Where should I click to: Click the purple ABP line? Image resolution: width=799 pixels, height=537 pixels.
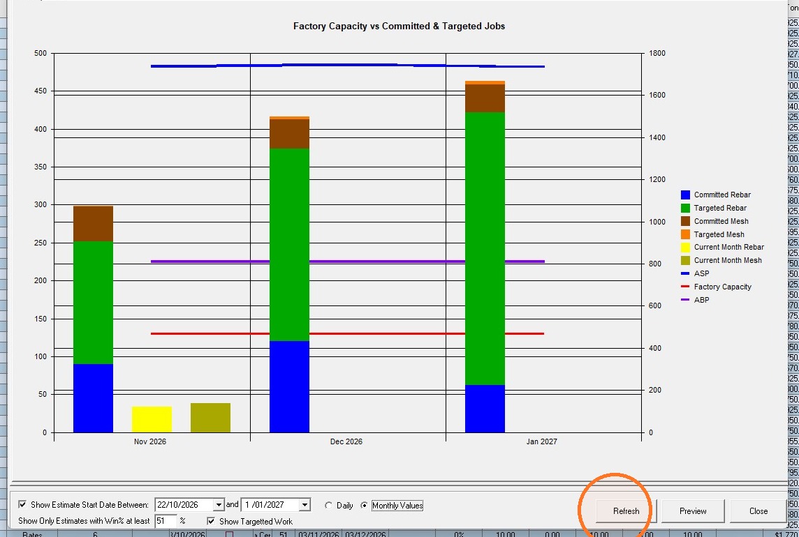pos(348,262)
